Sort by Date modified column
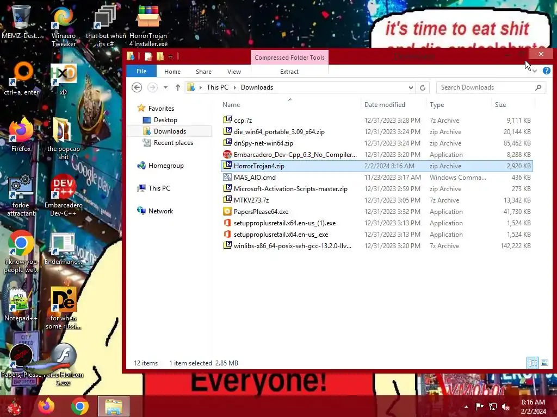The width and height of the screenshot is (557, 417). 385,105
